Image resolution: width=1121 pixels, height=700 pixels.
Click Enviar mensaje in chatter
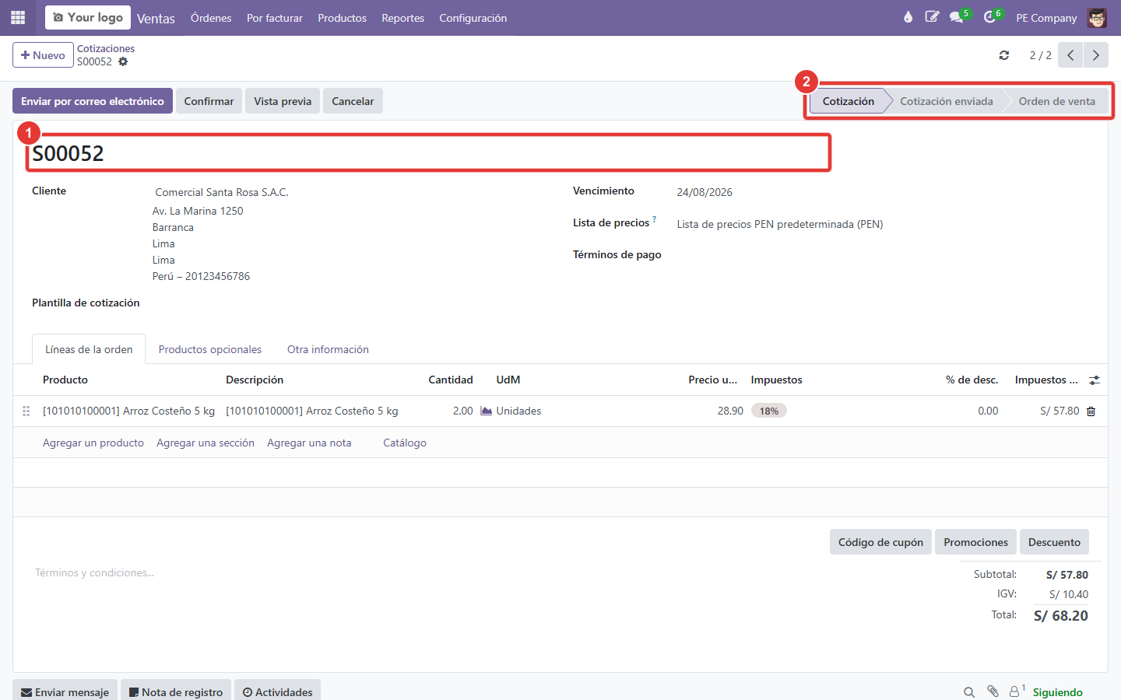tap(65, 691)
